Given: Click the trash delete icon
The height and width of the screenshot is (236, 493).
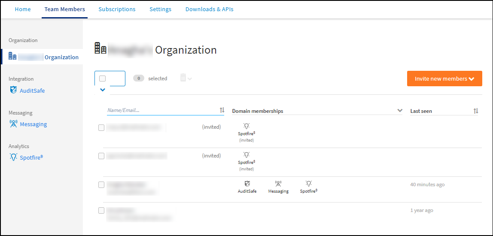Looking at the screenshot, I should pyautogui.click(x=183, y=78).
